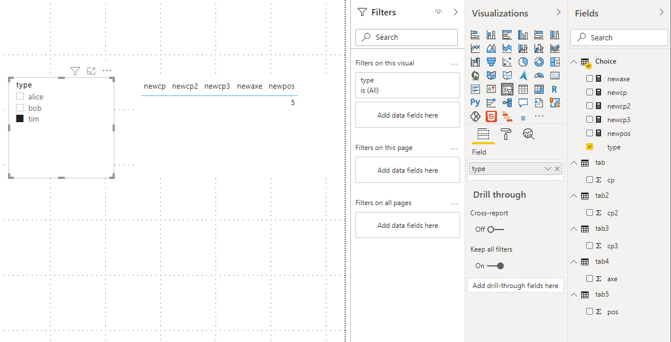Select the gauge visualization
Viewport: 671px width, 342px height.
pyautogui.click(x=539, y=76)
